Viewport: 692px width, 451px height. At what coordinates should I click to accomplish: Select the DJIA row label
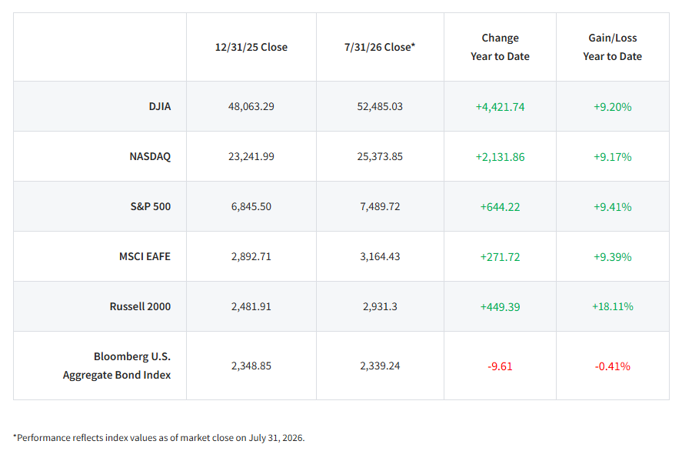pyautogui.click(x=160, y=106)
